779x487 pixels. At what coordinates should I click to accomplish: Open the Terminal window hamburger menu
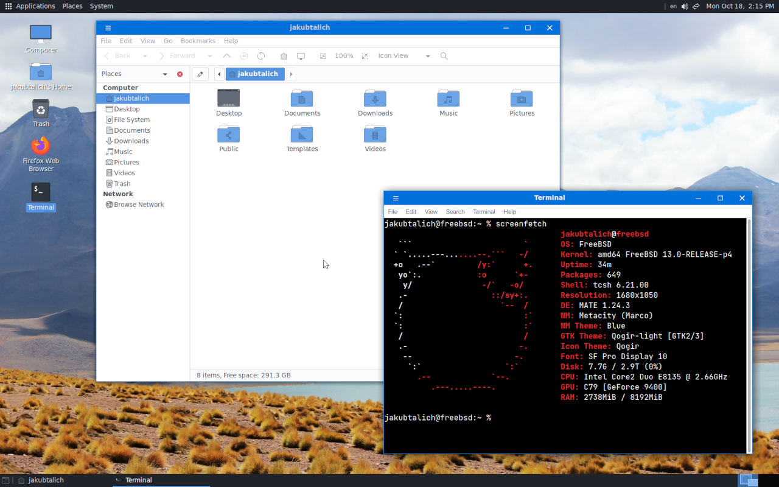click(x=396, y=198)
